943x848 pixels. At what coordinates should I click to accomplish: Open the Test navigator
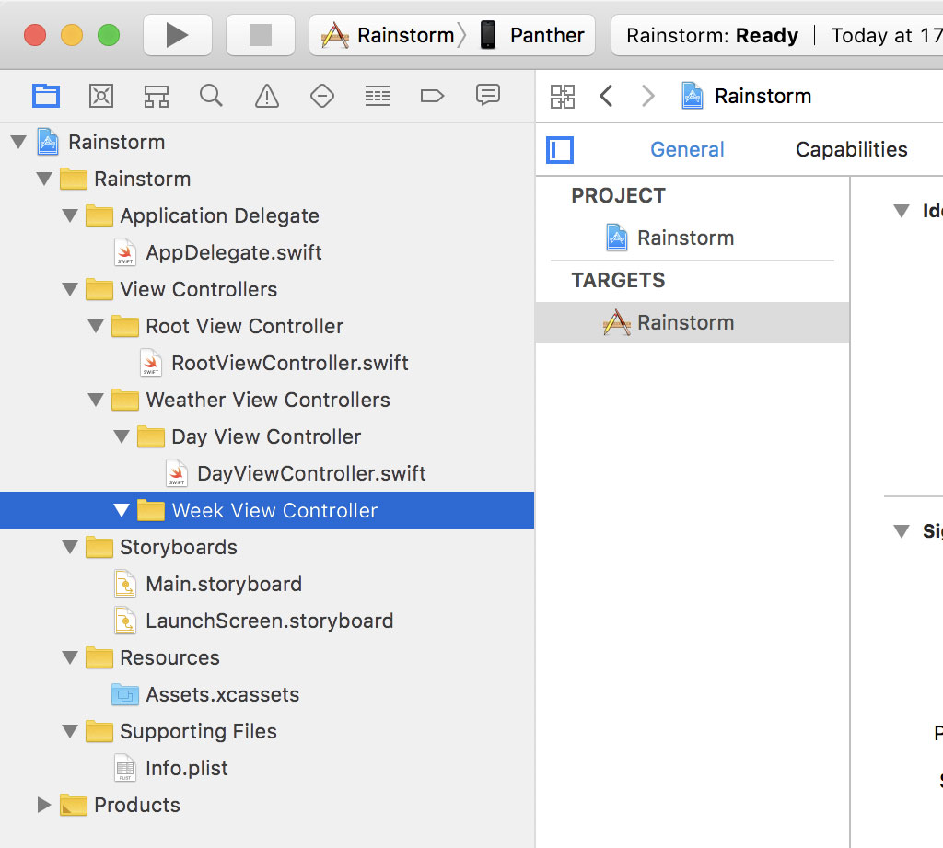321,95
